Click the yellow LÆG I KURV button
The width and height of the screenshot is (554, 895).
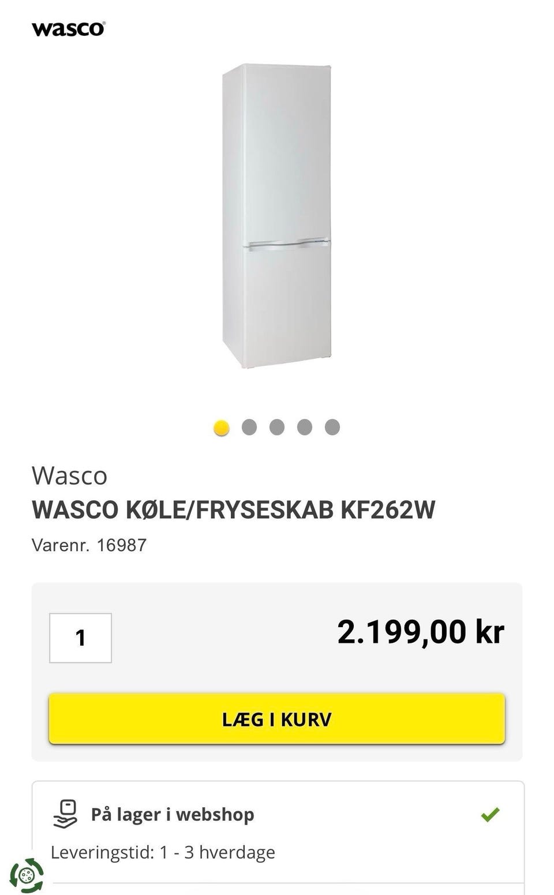(277, 719)
